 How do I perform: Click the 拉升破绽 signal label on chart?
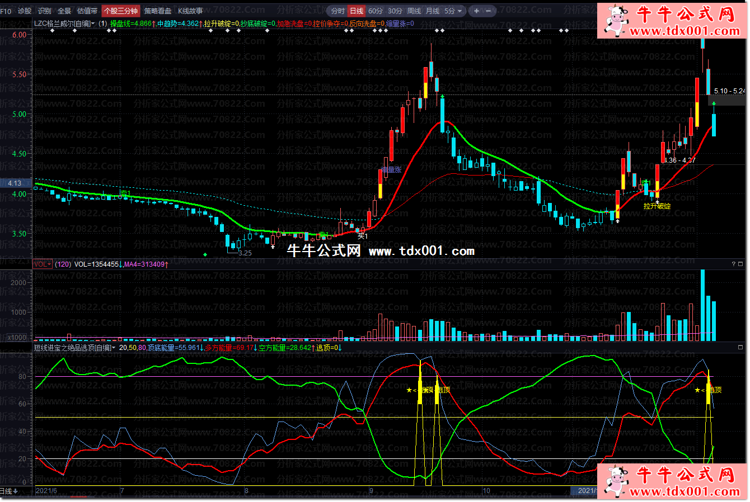pos(657,206)
